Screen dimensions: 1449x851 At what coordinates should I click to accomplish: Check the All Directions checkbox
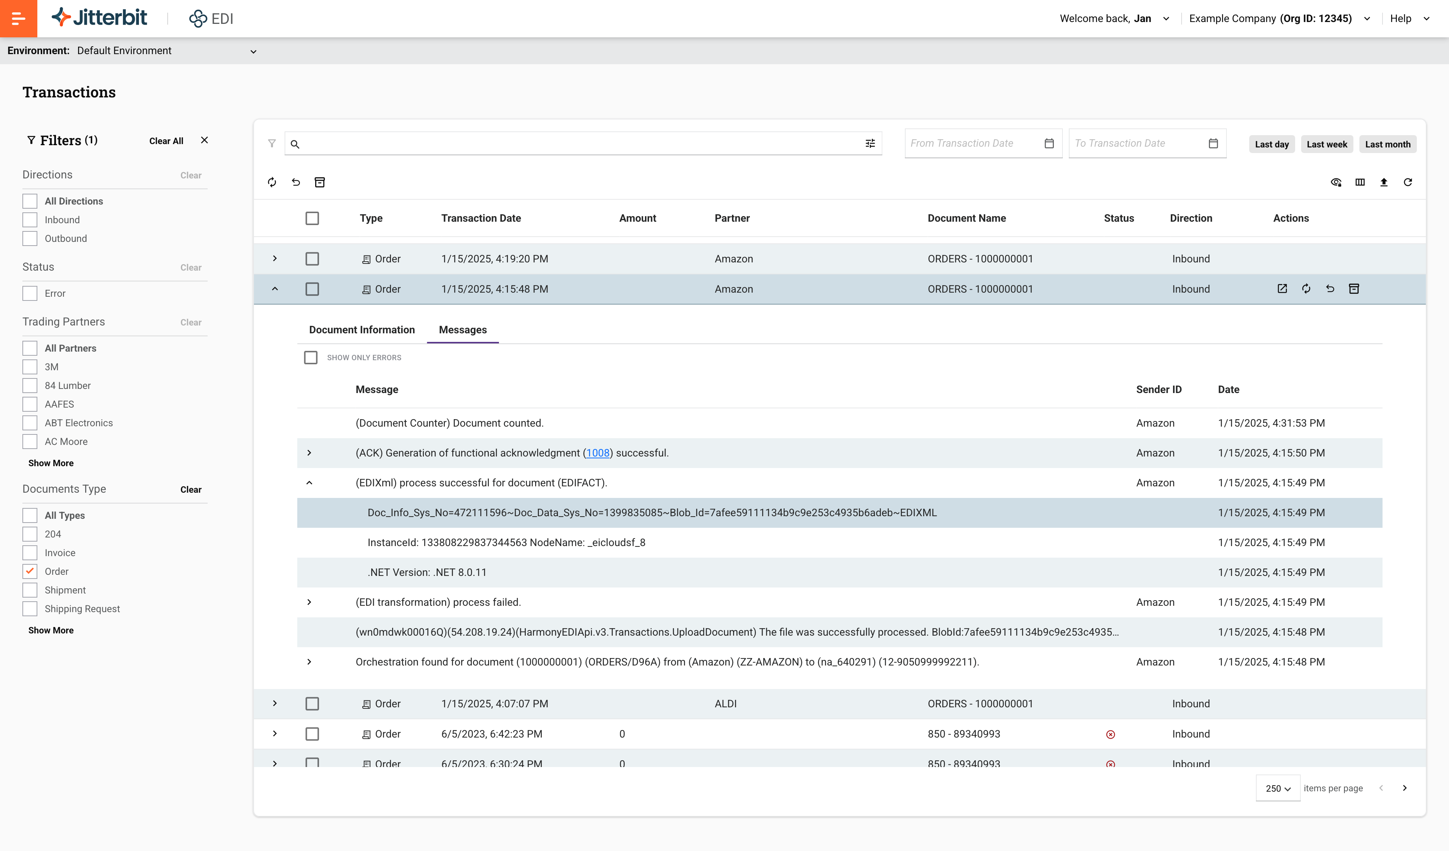pos(30,201)
